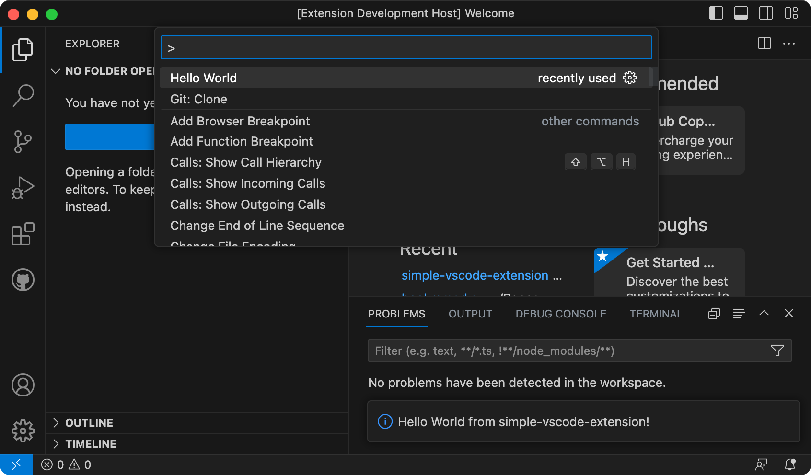This screenshot has width=811, height=475.
Task: Open the Get Started walkthrough card
Action: 669,272
